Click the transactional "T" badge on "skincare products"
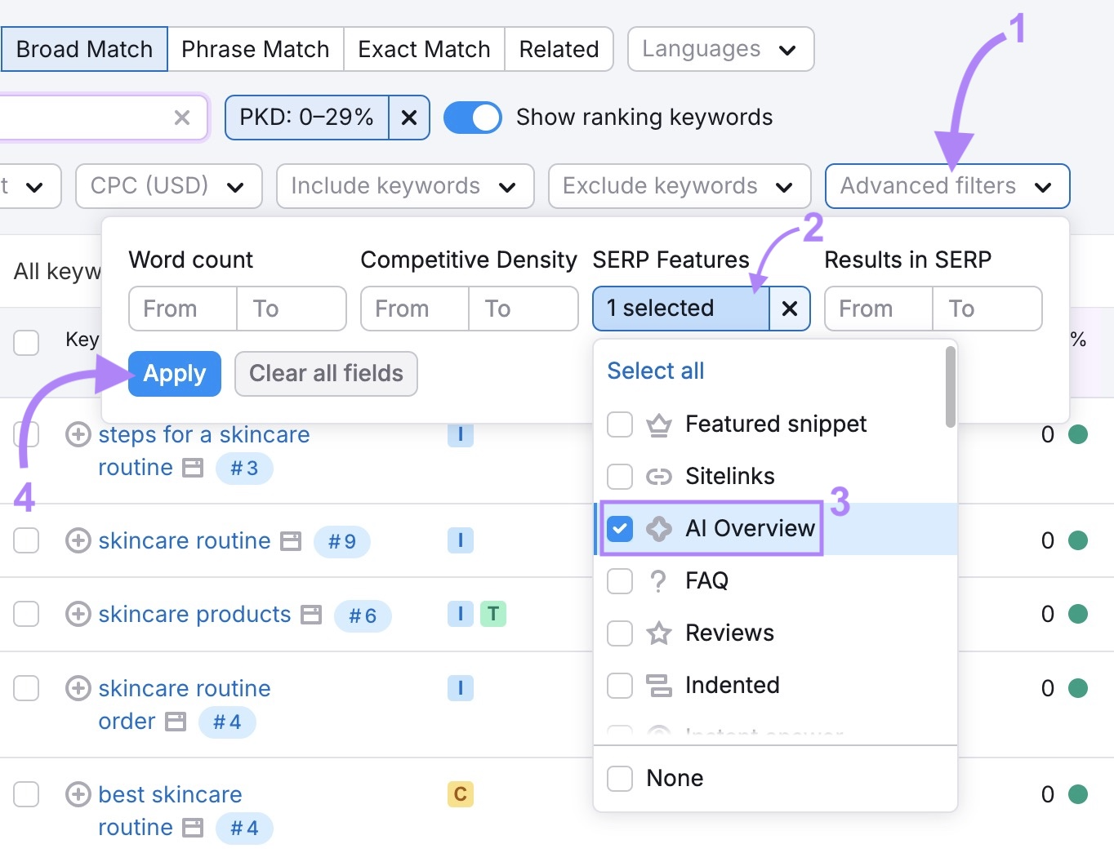 point(493,615)
